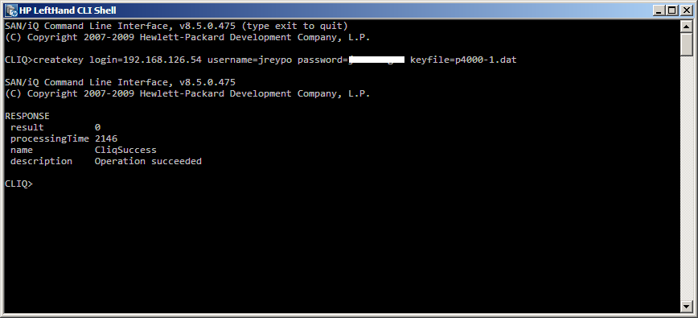Image resolution: width=698 pixels, height=318 pixels.
Task: Minimize the CLI Shell window
Action: (x=660, y=10)
